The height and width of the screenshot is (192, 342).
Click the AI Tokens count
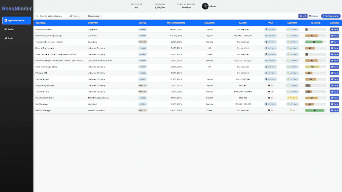[x=160, y=7]
